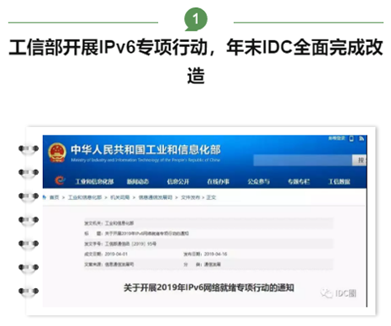Screen dimensions: 391x326
Task: Open the 信息公开 navigation menu
Action: click(178, 181)
